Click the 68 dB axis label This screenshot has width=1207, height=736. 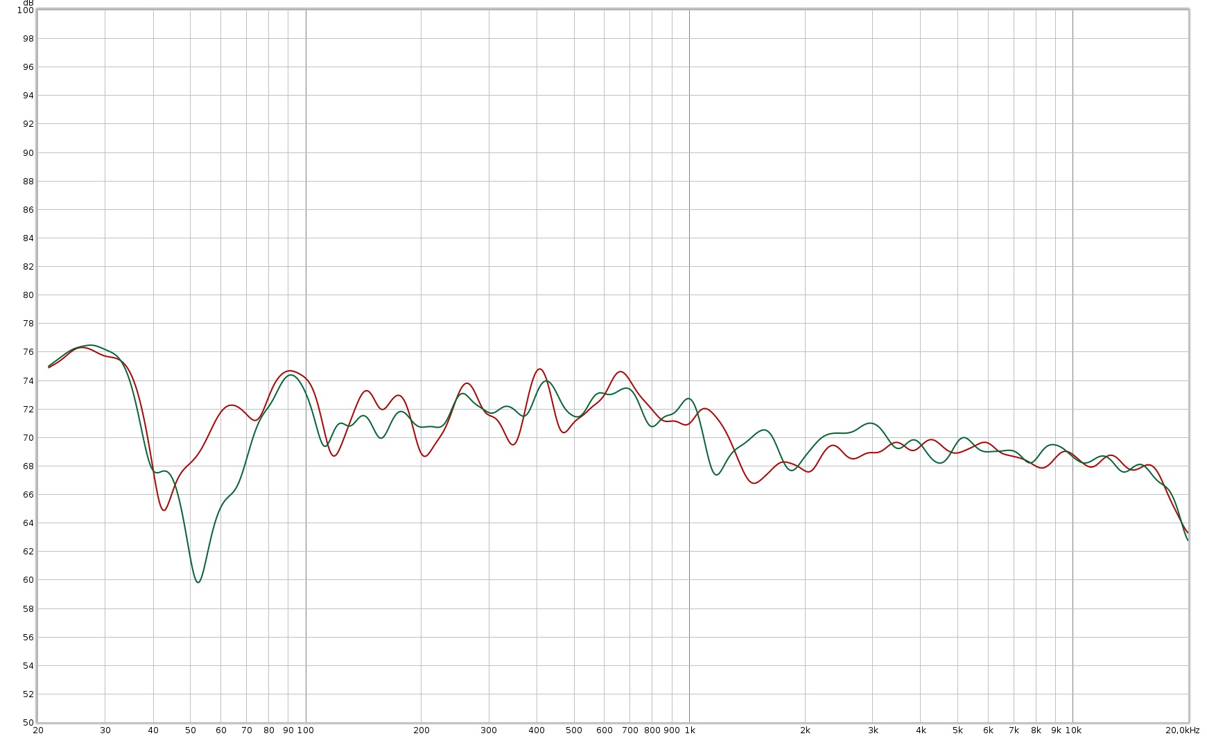click(x=28, y=466)
